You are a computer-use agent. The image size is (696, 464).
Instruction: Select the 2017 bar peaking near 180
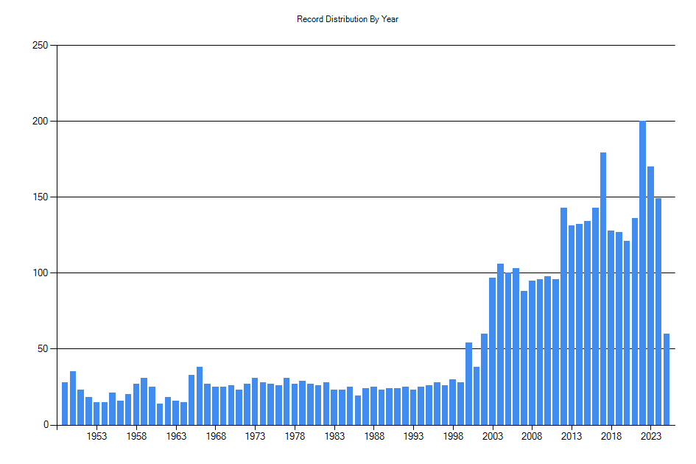click(603, 289)
